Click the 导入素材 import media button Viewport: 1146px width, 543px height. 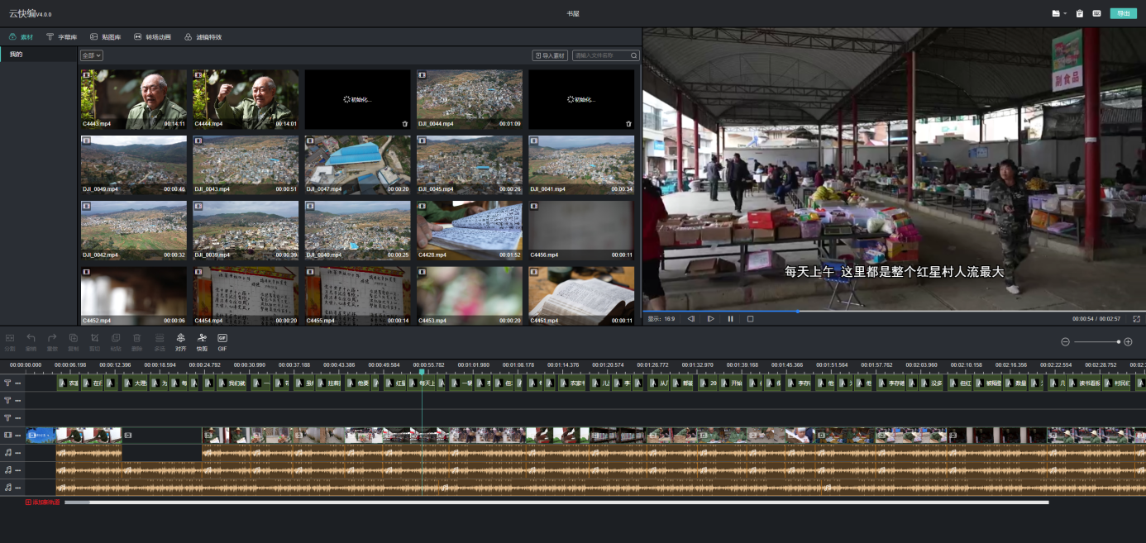click(x=550, y=55)
